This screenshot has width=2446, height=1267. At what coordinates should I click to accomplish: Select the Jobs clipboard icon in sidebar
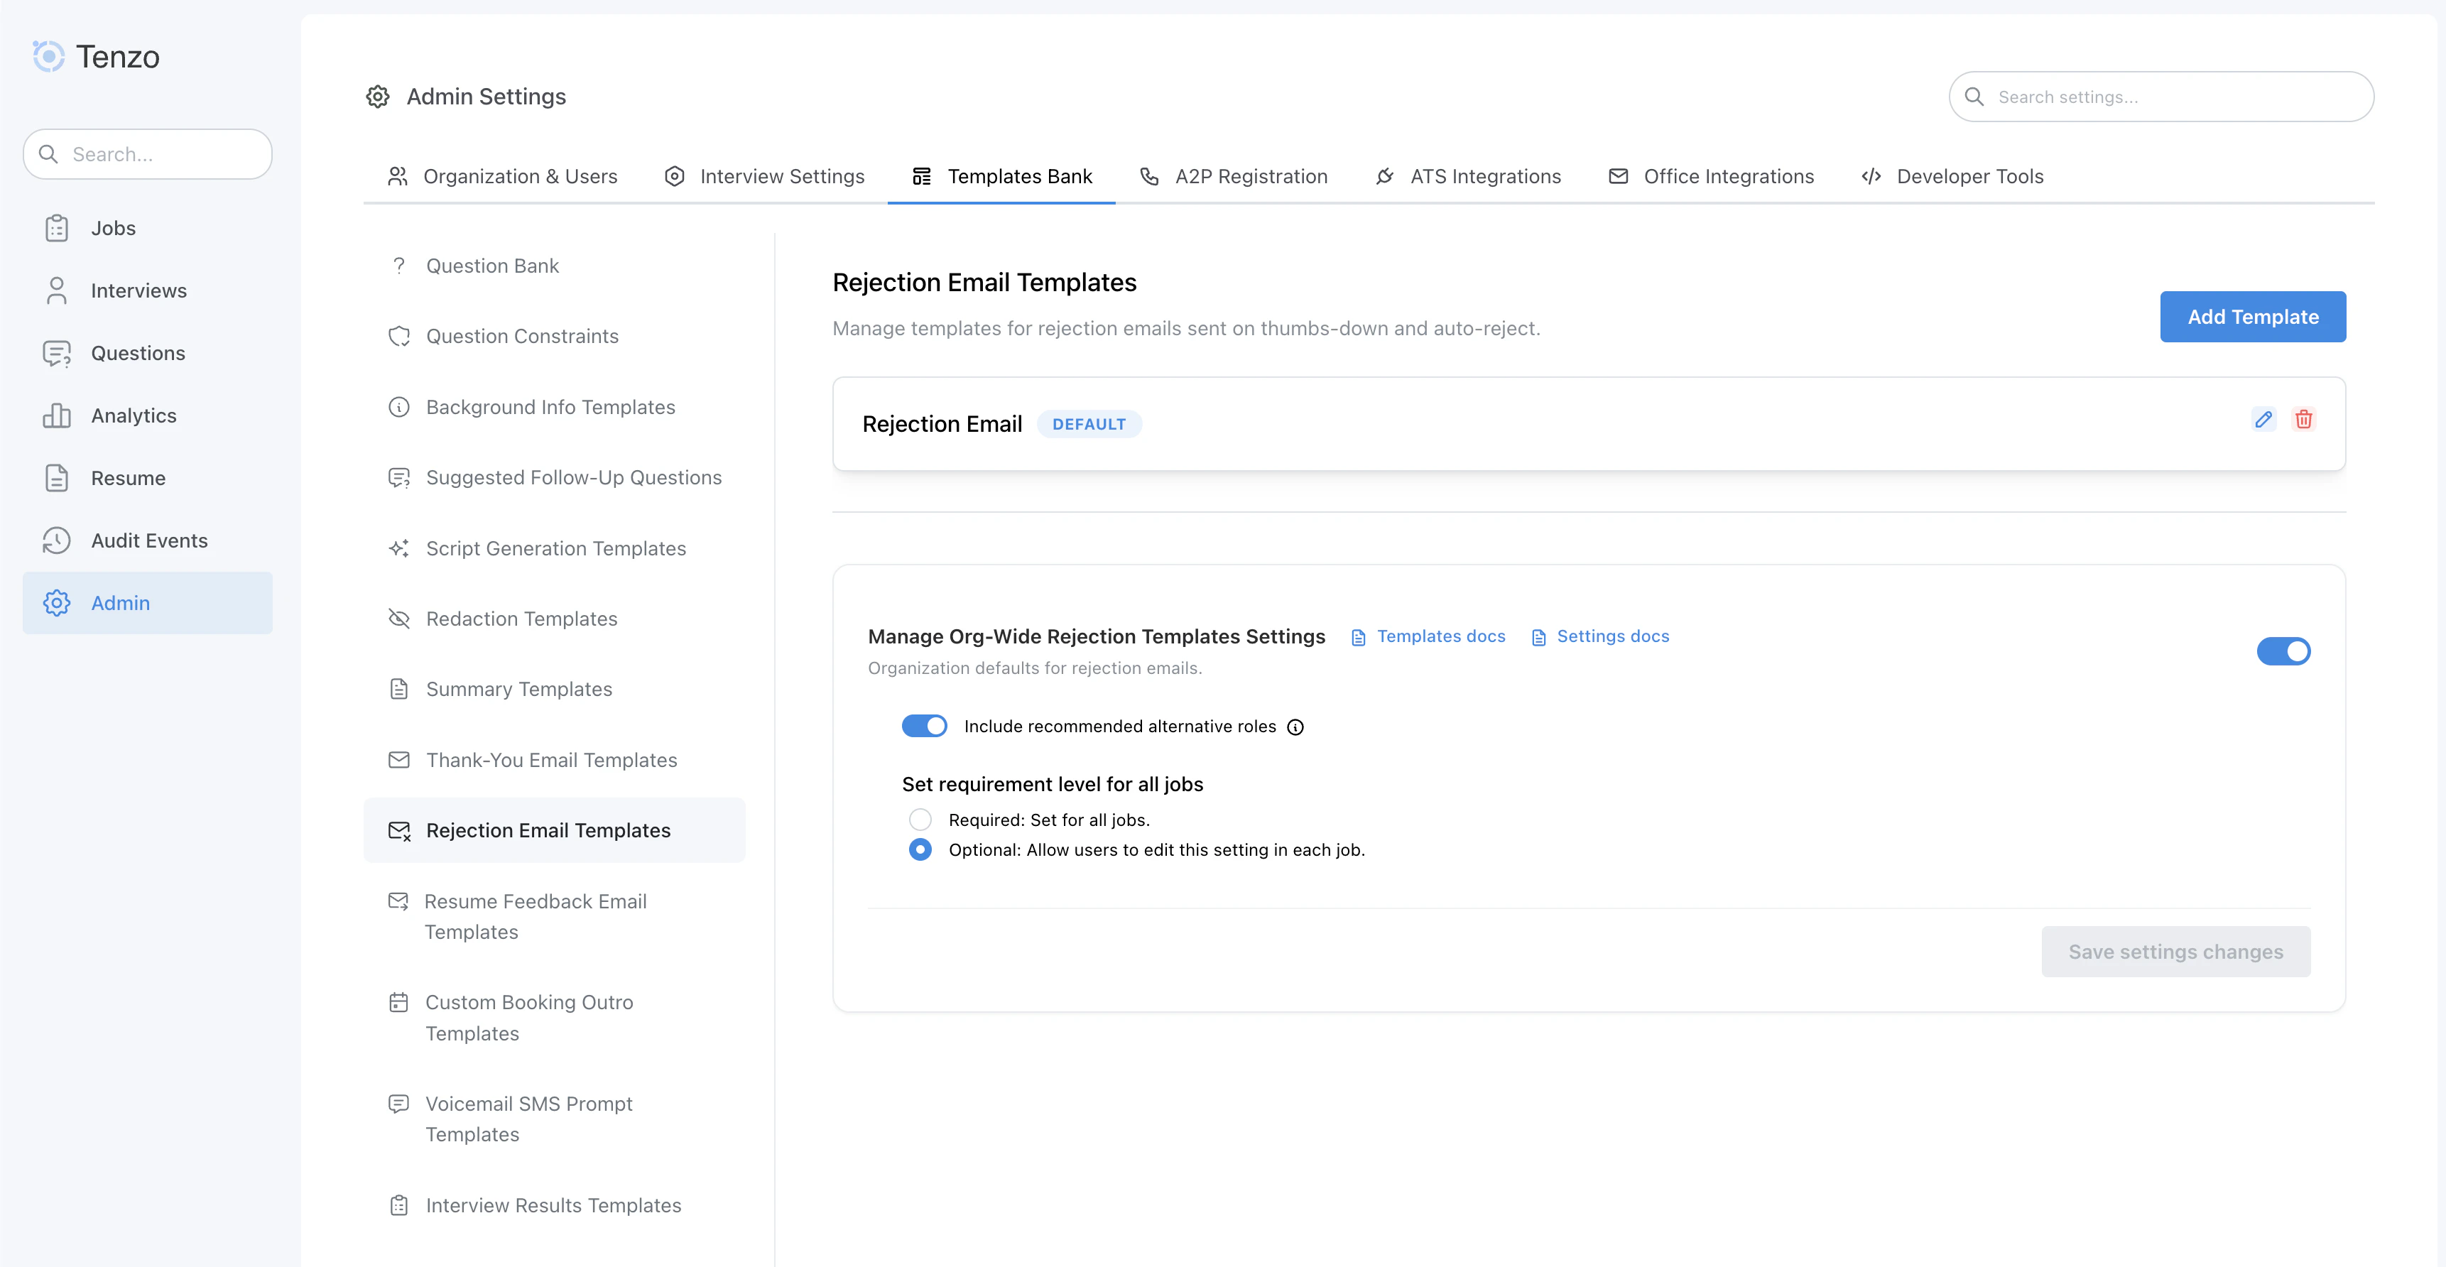[57, 228]
